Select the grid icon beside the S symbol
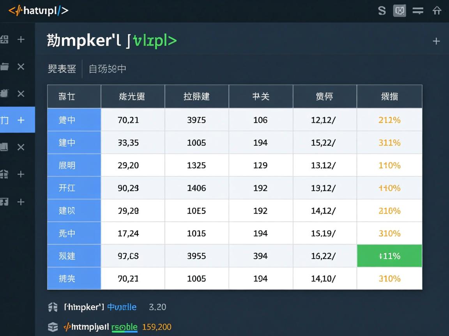 click(x=400, y=11)
